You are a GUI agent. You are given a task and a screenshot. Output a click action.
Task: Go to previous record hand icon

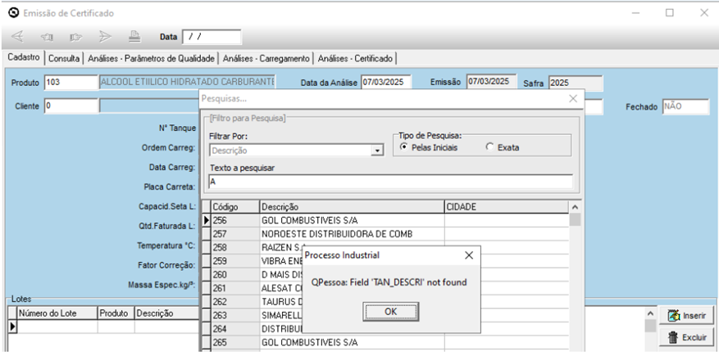[x=47, y=37]
